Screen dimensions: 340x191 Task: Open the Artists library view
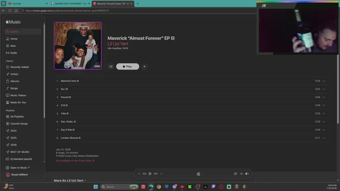(14, 74)
